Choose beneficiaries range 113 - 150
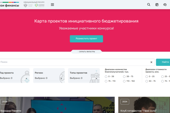Viewport: 170px width, 113px height. [124, 81]
